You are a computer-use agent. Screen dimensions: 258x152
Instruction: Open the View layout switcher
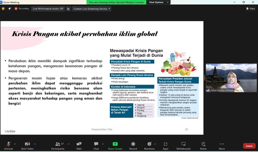coord(250,9)
